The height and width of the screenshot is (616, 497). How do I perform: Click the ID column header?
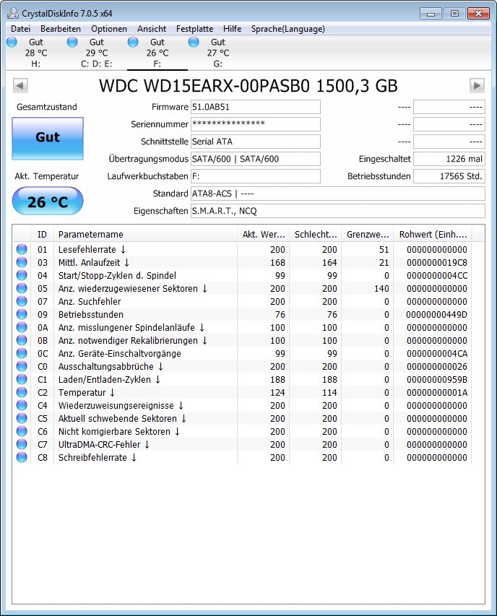[x=42, y=235]
